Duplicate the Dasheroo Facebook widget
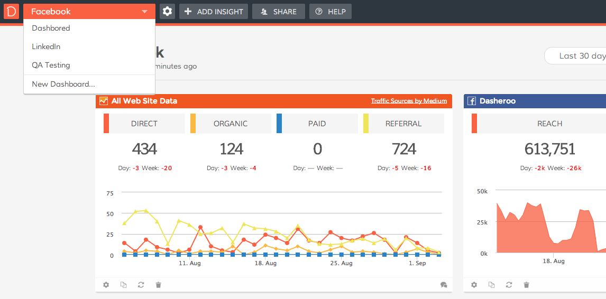The image size is (606, 299). (491, 285)
